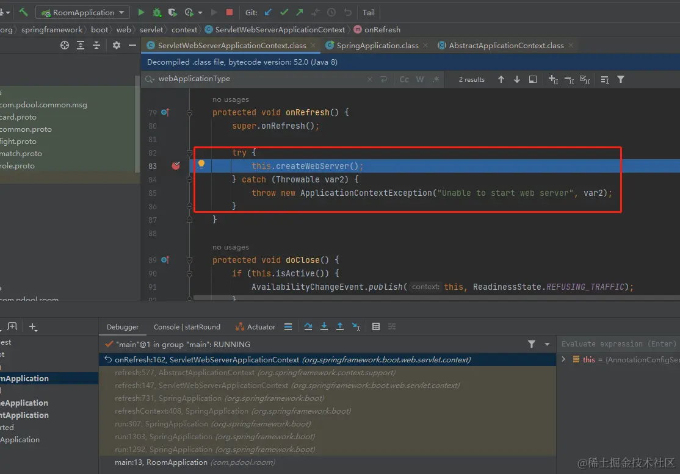
Task: Jump to next search occurrence arrow
Action: [x=517, y=79]
